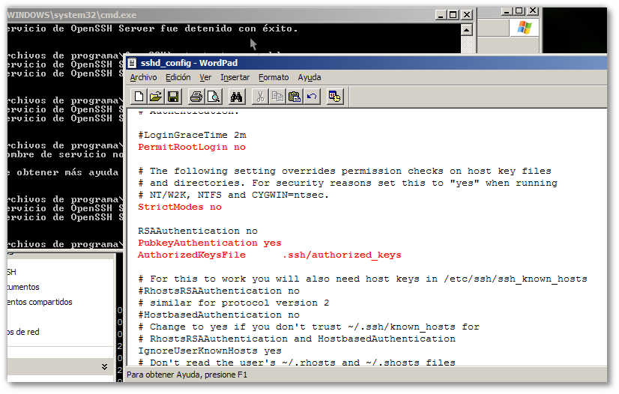
Task: Save the sshd_config file via floppy icon
Action: tap(173, 97)
